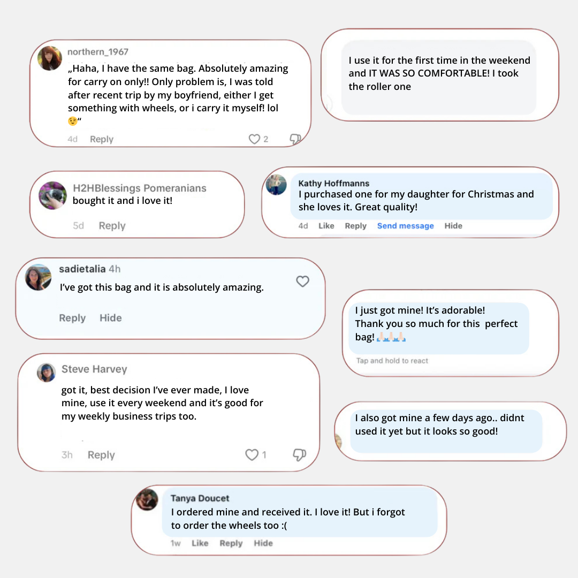Reply to Steve Harvey's comment
This screenshot has height=578, width=578.
[101, 455]
